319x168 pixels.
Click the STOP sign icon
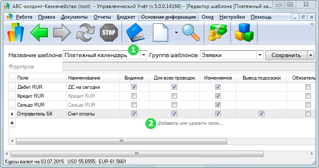click(x=109, y=33)
